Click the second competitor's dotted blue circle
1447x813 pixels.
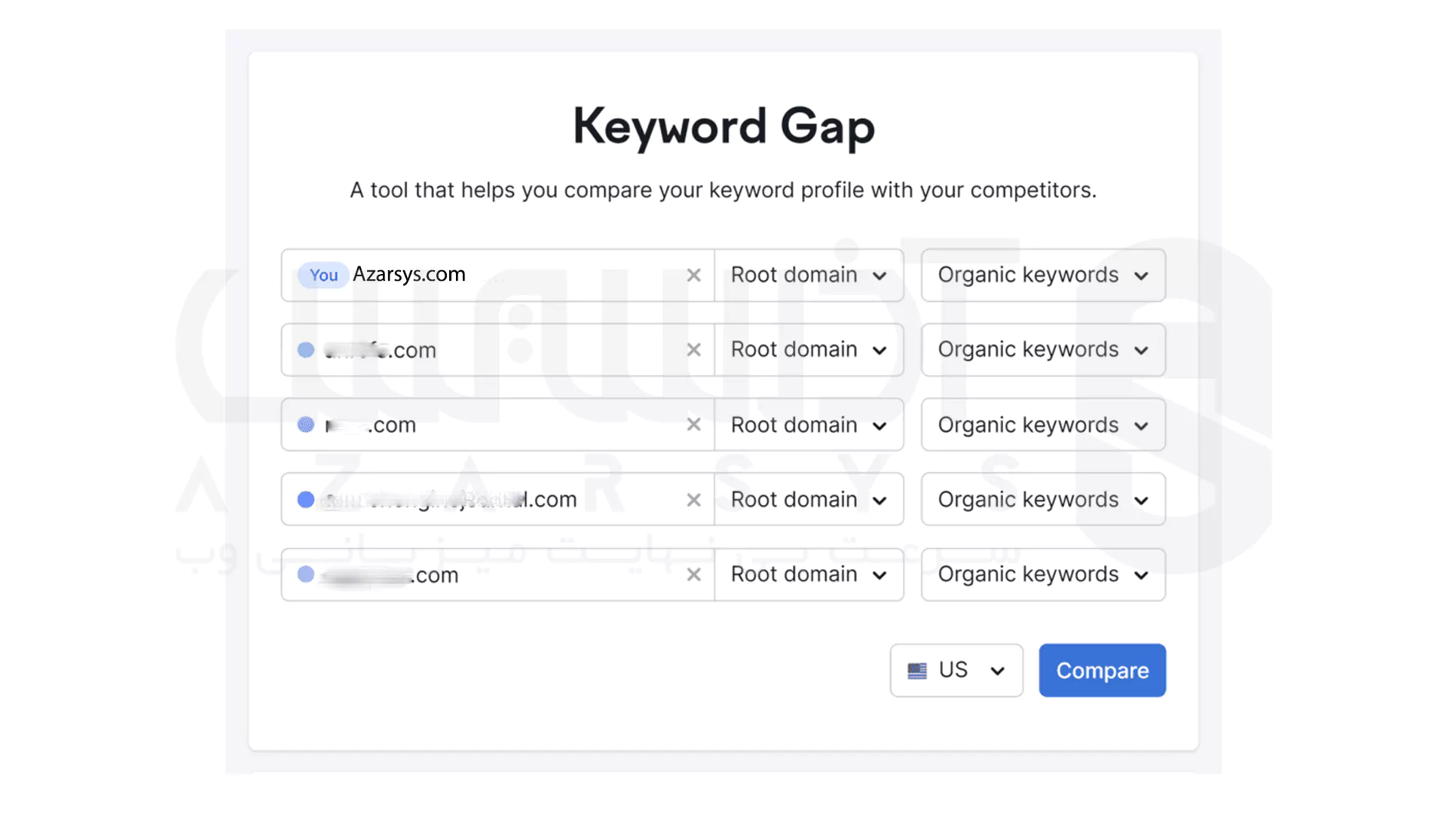point(305,425)
